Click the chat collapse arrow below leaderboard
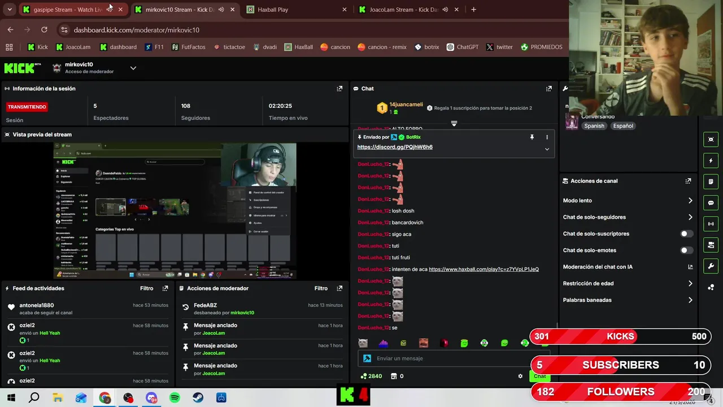723x407 pixels. pos(454,123)
